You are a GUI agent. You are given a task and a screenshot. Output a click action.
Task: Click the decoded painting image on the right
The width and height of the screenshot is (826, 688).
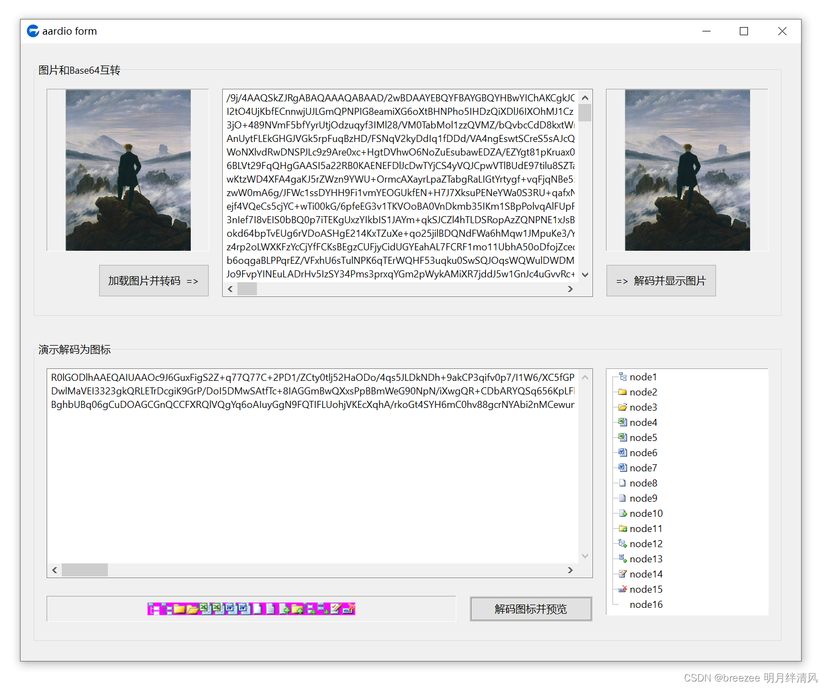click(x=687, y=170)
